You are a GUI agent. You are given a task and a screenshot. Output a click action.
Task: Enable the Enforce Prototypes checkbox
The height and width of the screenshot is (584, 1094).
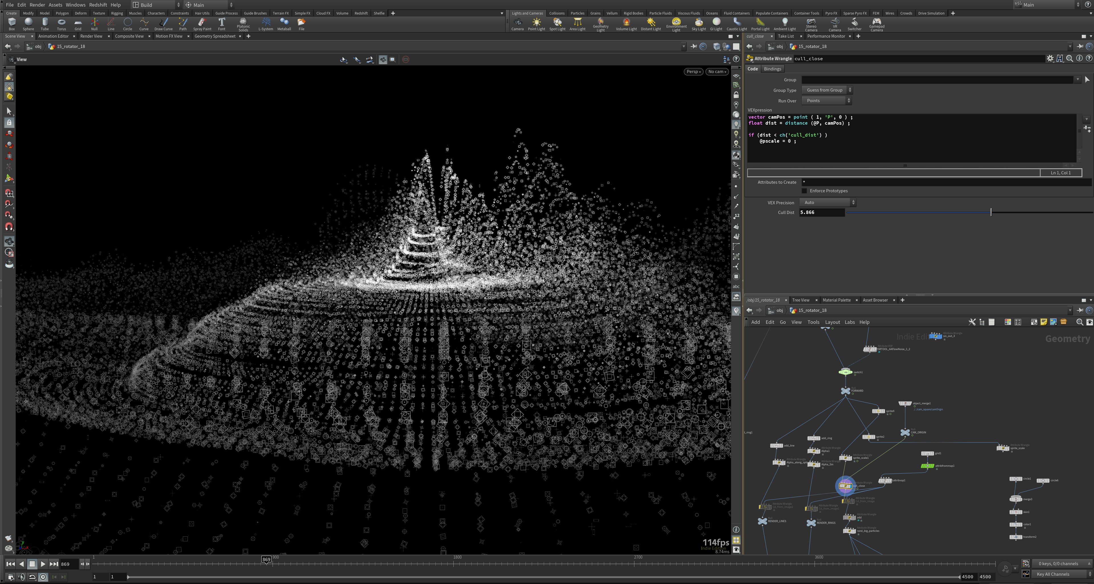coord(804,191)
